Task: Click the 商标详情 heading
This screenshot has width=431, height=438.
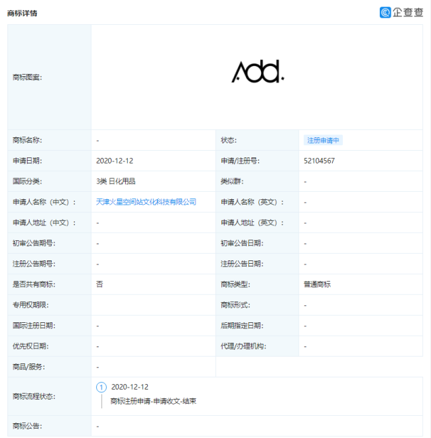Action: point(22,13)
